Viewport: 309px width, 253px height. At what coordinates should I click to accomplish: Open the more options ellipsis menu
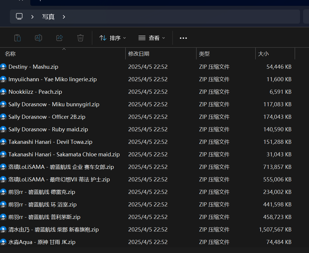pos(183,38)
